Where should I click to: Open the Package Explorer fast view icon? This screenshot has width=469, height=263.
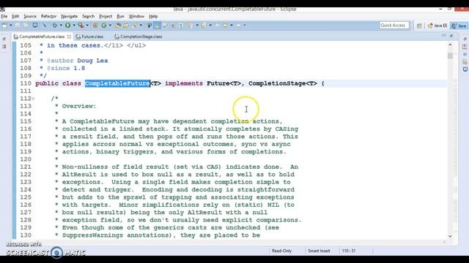(x=4, y=47)
